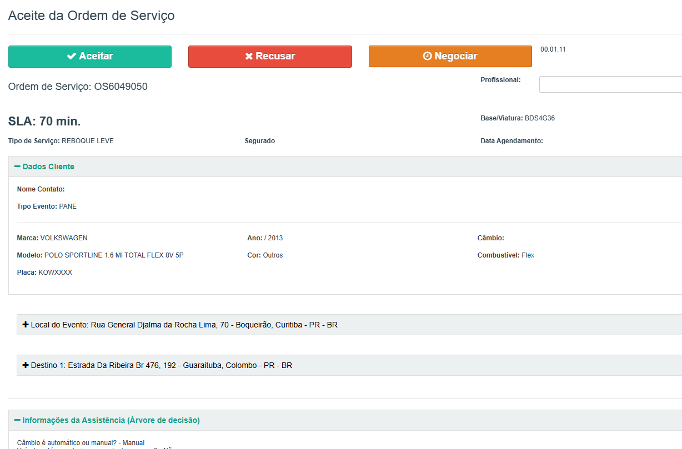
Task: Collapse the Informações da Assistência section
Action: click(111, 420)
